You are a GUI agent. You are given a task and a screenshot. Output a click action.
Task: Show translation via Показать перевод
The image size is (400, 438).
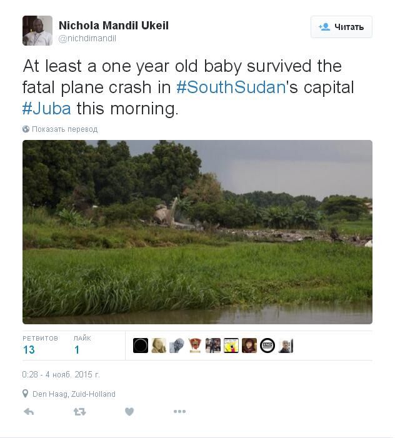pyautogui.click(x=65, y=129)
